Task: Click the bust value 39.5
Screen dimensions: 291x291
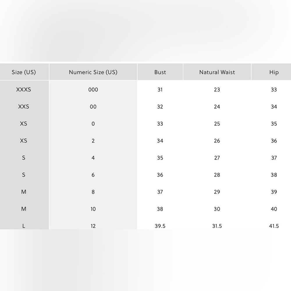Action: point(160,226)
